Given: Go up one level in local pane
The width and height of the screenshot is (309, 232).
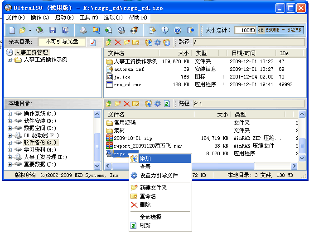Looking at the screenshot, I should [x=108, y=104].
